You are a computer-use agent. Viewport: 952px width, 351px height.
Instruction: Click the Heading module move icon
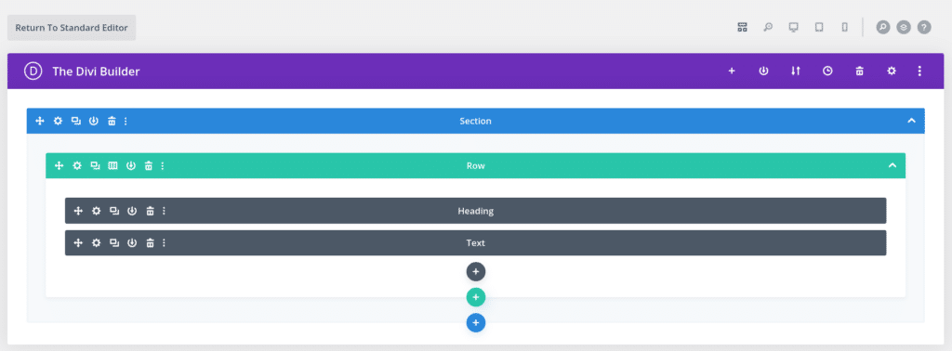(78, 211)
